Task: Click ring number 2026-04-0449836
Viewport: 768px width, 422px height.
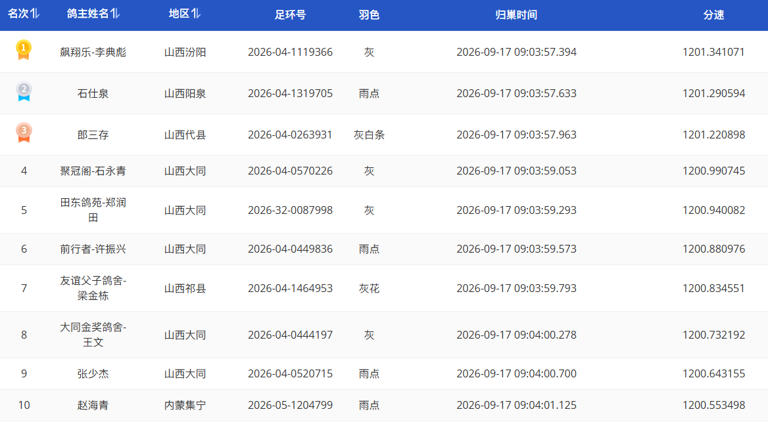Action: click(x=290, y=249)
